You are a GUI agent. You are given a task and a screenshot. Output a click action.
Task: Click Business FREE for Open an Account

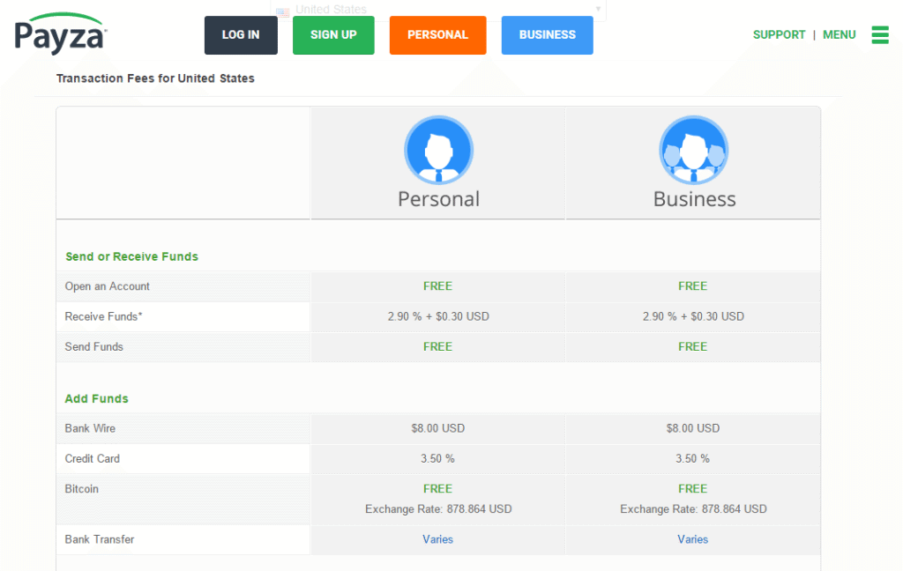tap(693, 286)
